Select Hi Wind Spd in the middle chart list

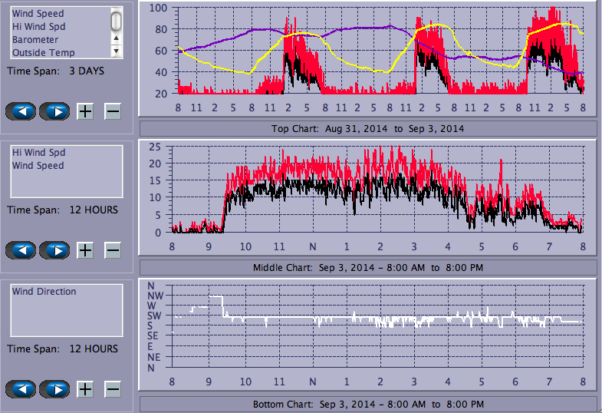coord(38,153)
